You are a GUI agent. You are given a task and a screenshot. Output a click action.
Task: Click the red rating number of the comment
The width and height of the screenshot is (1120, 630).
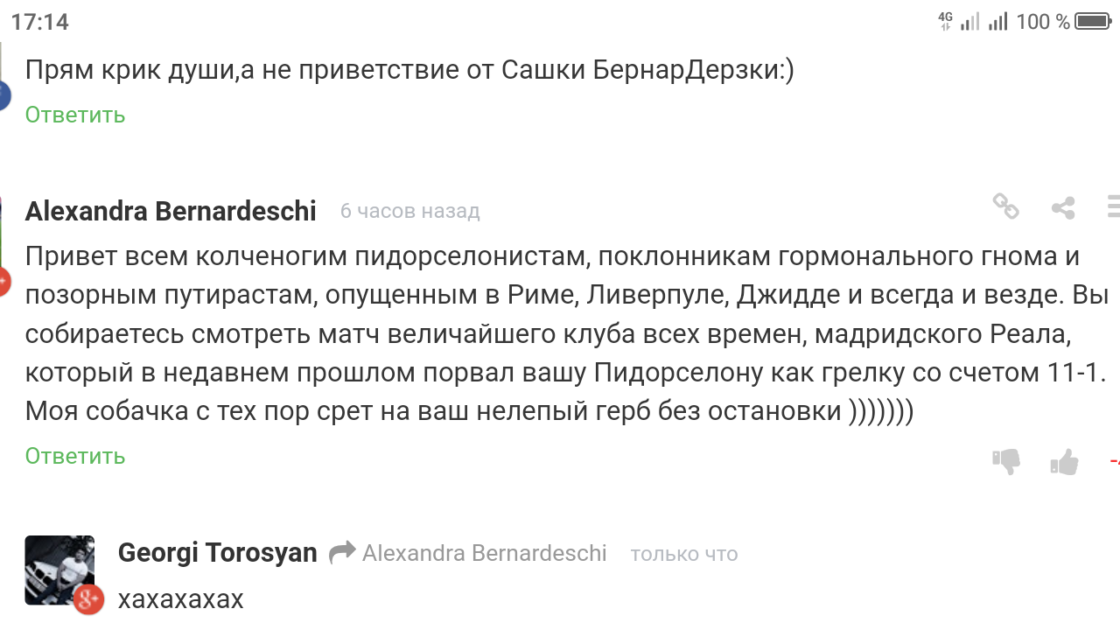(x=1115, y=462)
